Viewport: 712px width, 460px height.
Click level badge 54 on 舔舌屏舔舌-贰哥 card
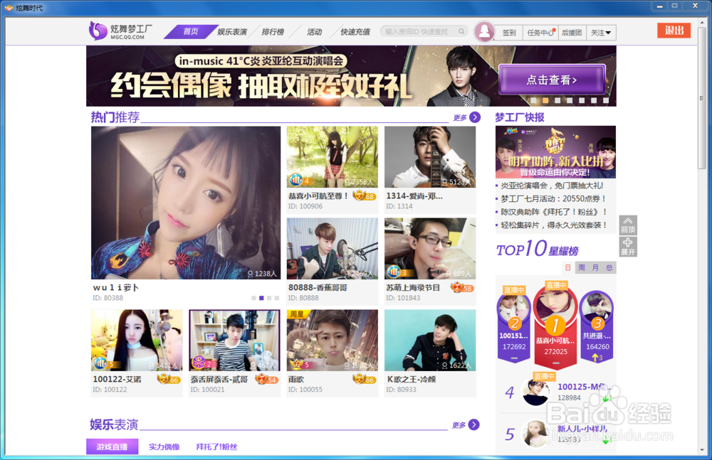[266, 379]
